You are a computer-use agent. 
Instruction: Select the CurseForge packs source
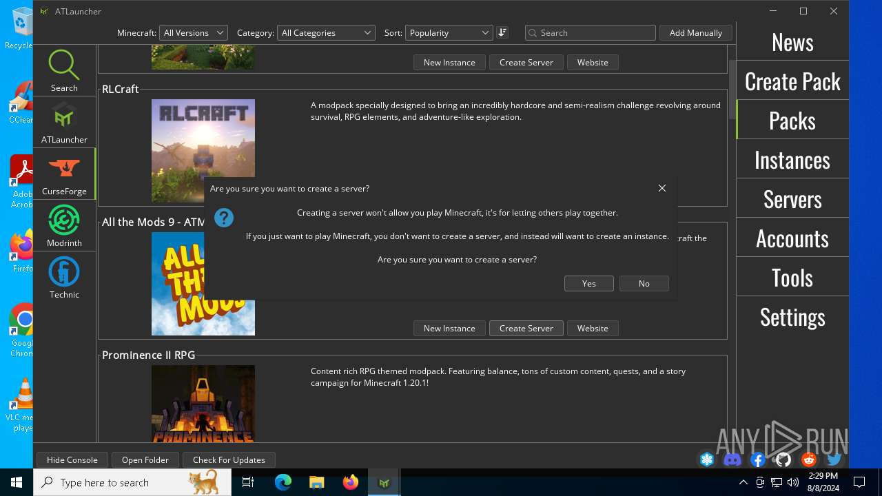(64, 174)
